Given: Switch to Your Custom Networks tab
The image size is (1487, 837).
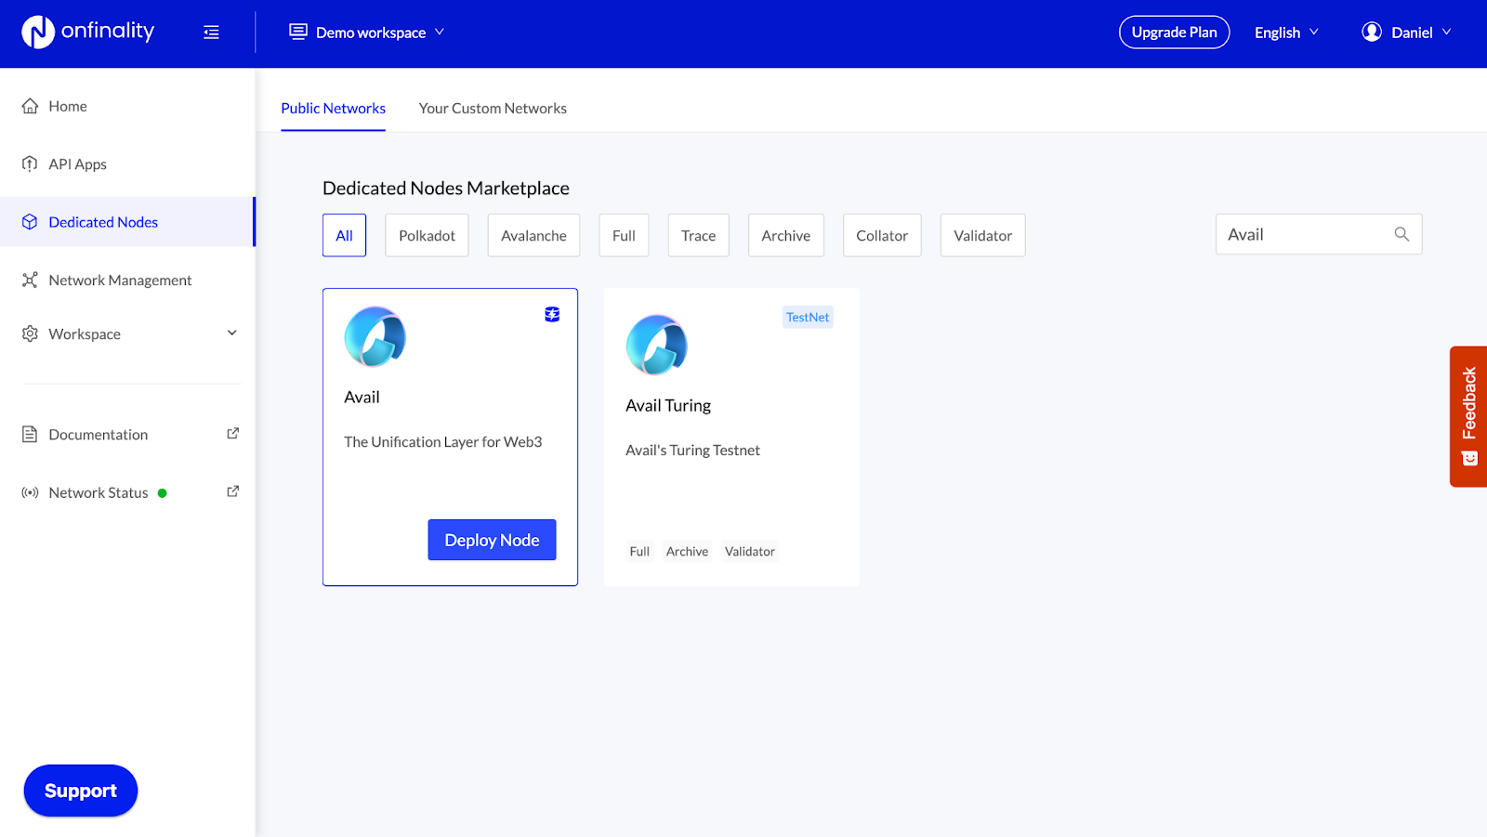Looking at the screenshot, I should 493,109.
